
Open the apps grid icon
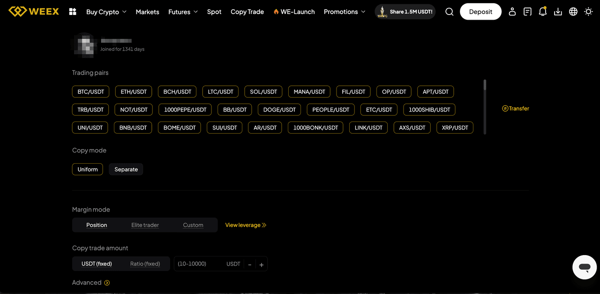[x=73, y=12]
